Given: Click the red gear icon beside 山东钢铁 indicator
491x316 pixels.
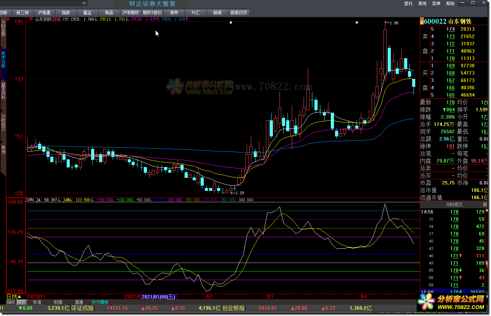Looking at the screenshot, I should [x=31, y=19].
